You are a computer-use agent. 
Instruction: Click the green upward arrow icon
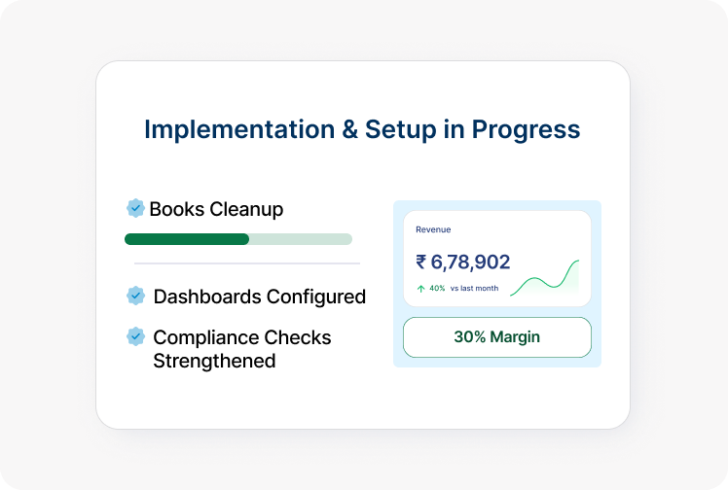pos(420,288)
